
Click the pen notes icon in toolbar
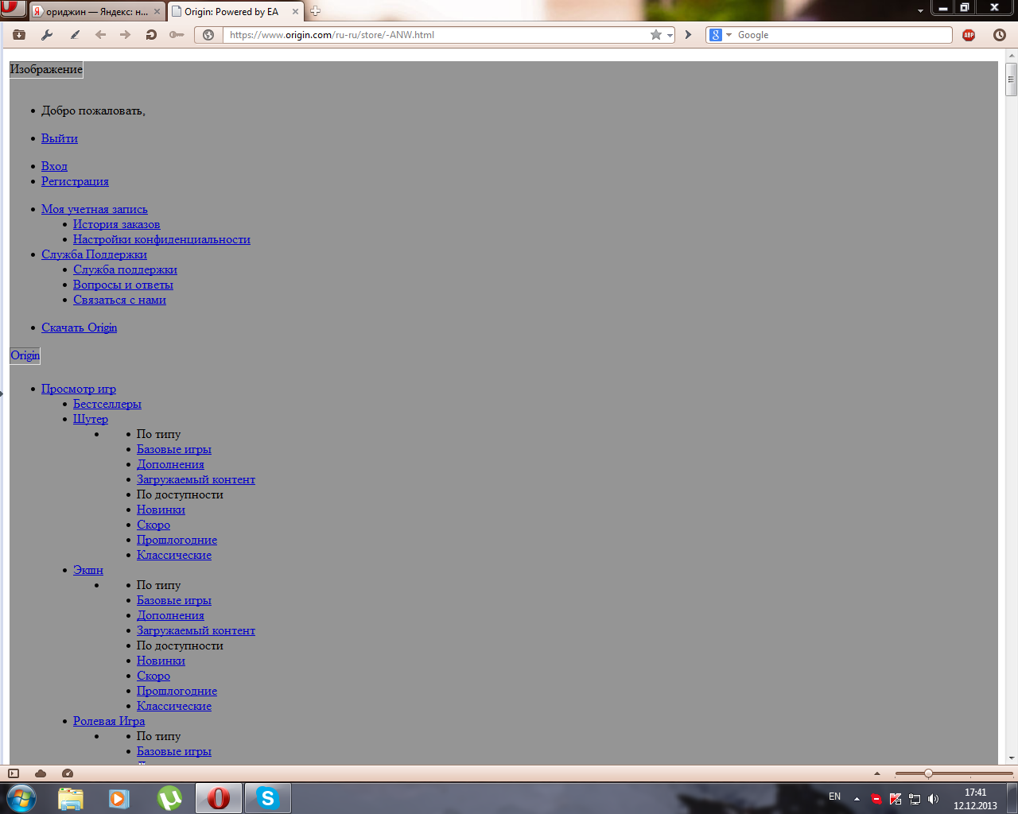(x=75, y=35)
